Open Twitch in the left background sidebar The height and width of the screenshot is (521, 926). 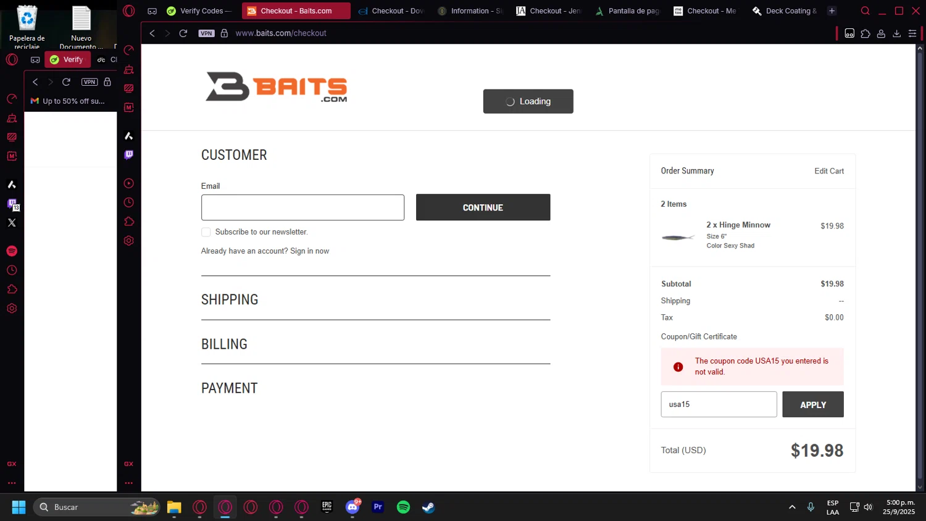click(x=12, y=204)
